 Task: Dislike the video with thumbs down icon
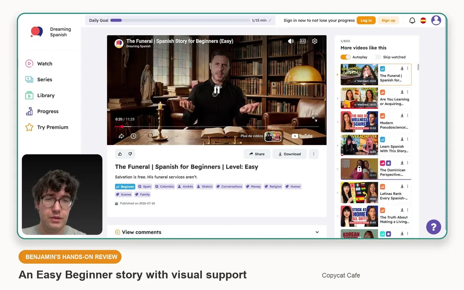coord(130,154)
